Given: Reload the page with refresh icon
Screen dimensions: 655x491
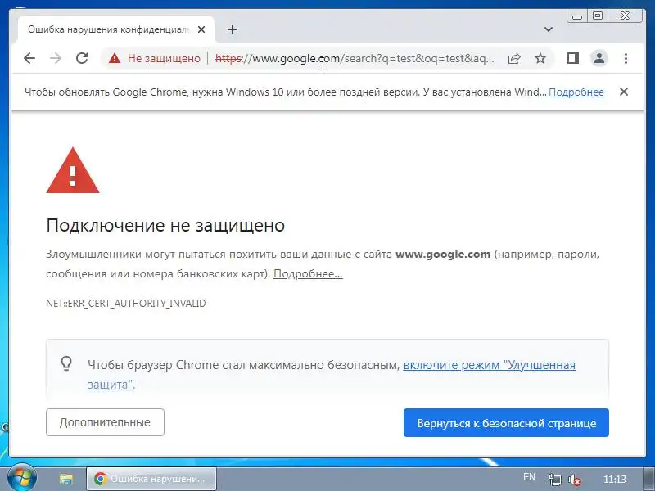Looking at the screenshot, I should pos(82,58).
